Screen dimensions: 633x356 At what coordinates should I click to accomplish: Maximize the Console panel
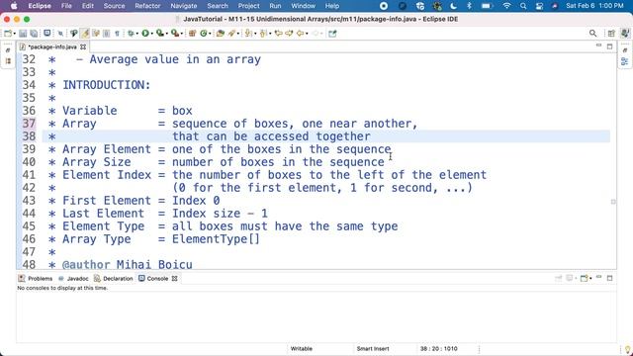click(610, 278)
